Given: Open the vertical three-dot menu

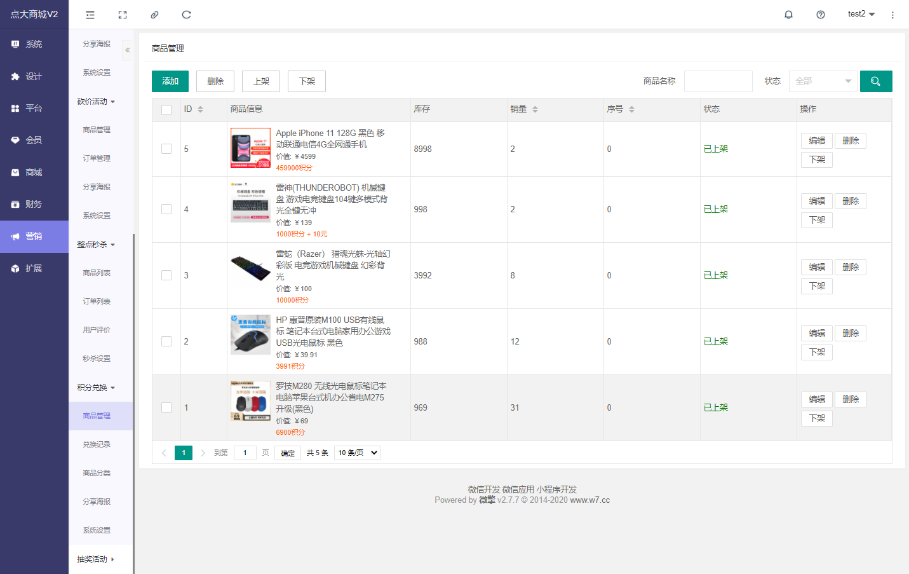Looking at the screenshot, I should (892, 15).
